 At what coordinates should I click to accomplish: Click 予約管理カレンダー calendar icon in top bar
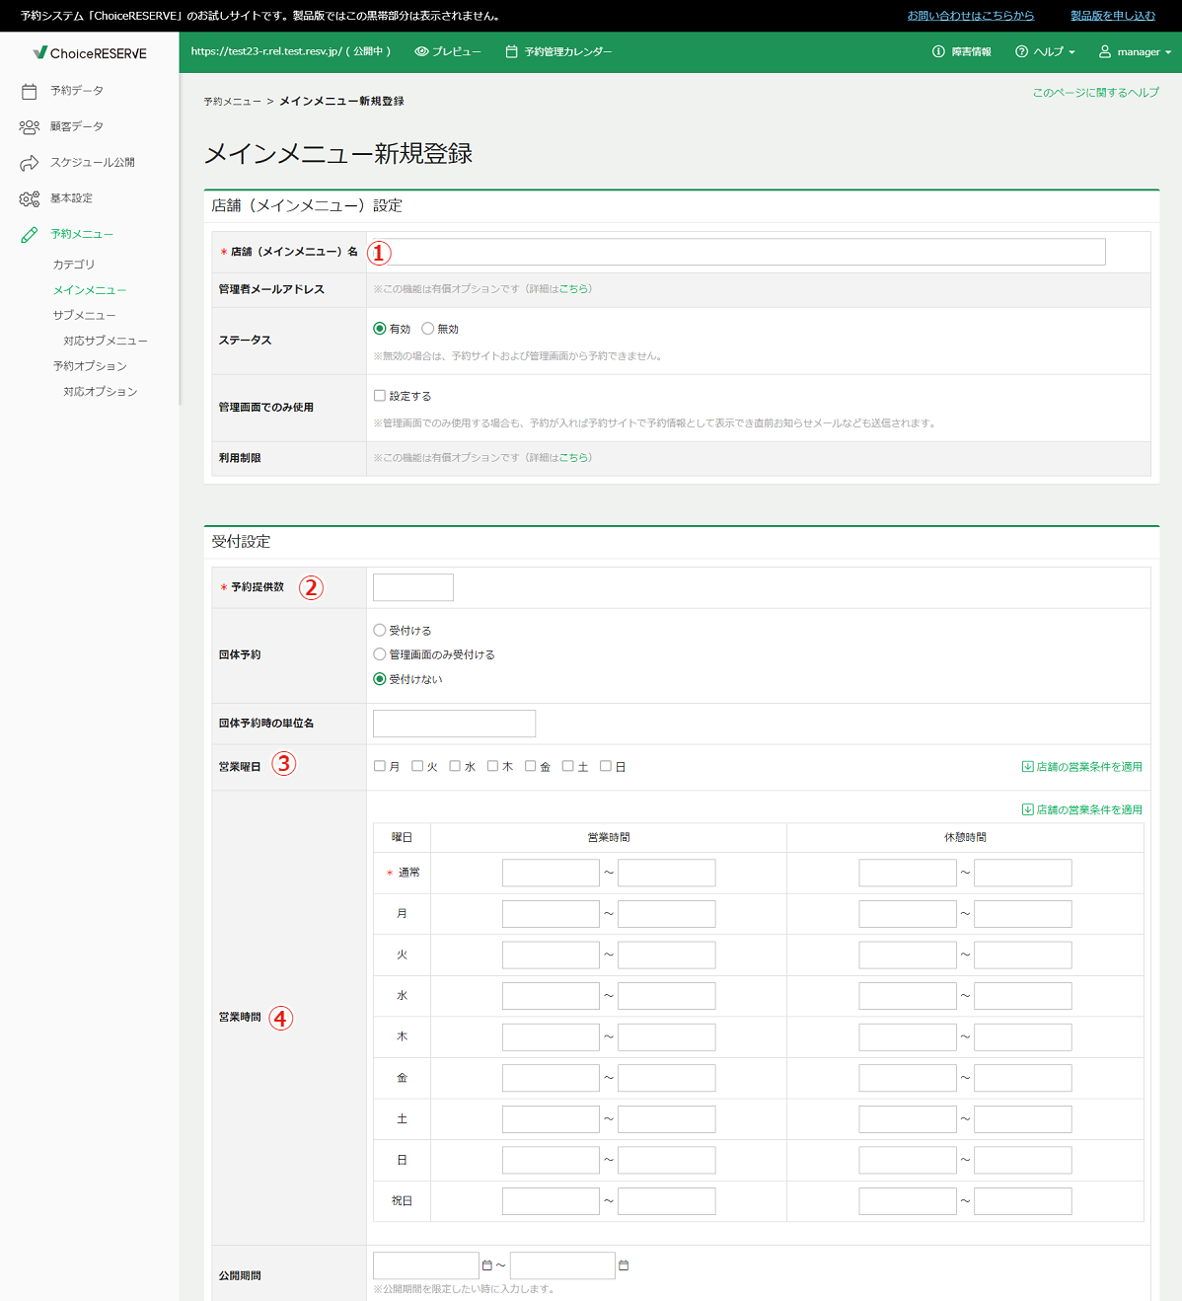click(x=511, y=51)
